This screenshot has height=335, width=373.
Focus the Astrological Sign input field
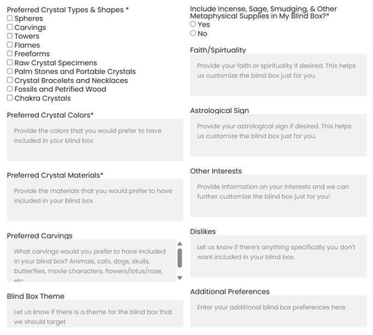tap(278, 135)
